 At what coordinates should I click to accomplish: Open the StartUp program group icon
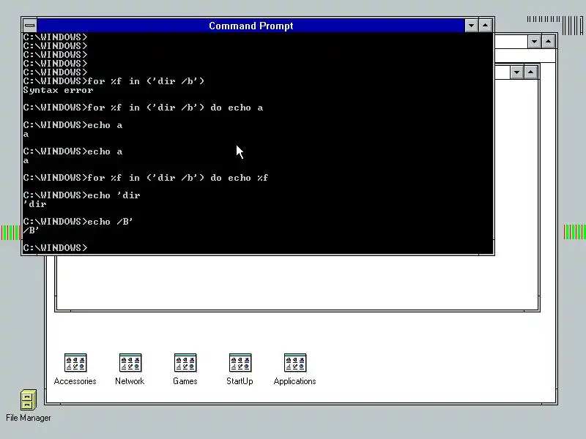point(240,362)
